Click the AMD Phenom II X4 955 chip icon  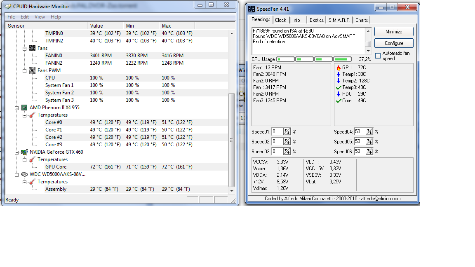click(24, 108)
